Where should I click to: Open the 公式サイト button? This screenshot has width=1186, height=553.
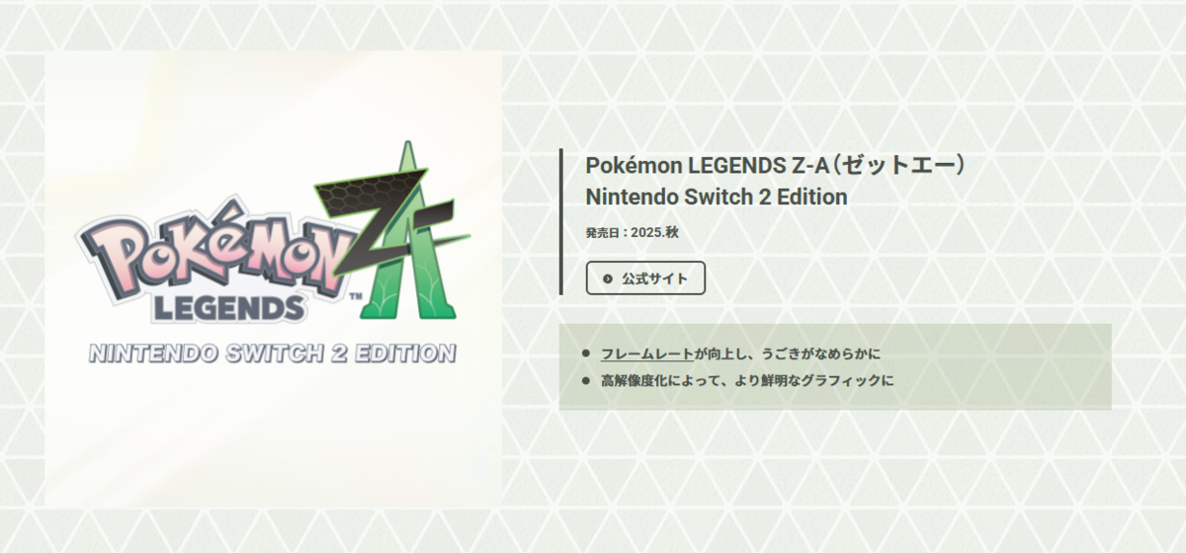[645, 278]
